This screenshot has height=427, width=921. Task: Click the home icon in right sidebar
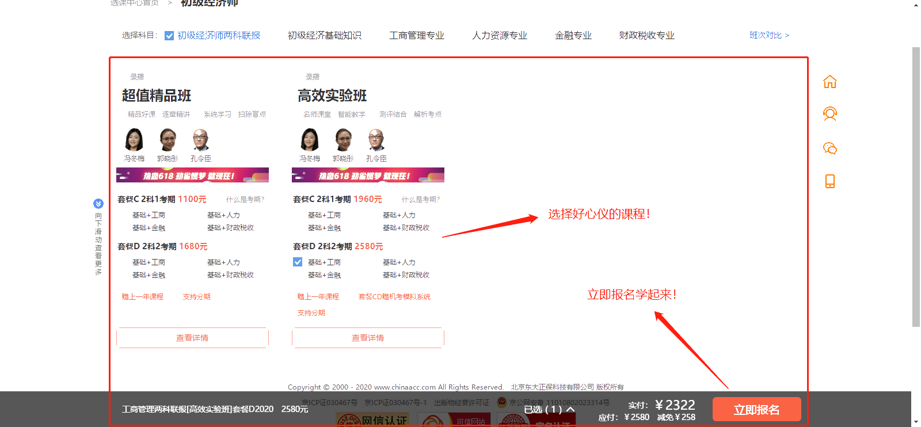pos(829,82)
